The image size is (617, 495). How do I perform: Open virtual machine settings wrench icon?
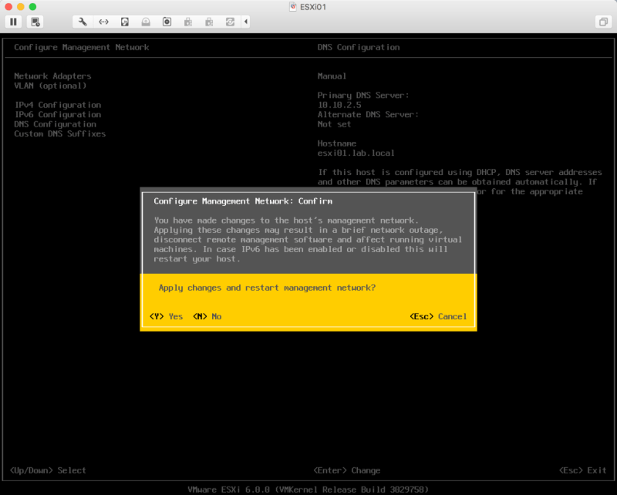(83, 22)
